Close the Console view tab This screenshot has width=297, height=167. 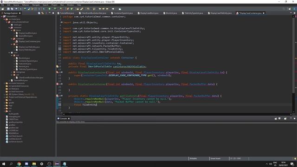(69, 119)
